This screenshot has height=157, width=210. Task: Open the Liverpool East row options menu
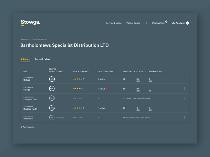[184, 98]
